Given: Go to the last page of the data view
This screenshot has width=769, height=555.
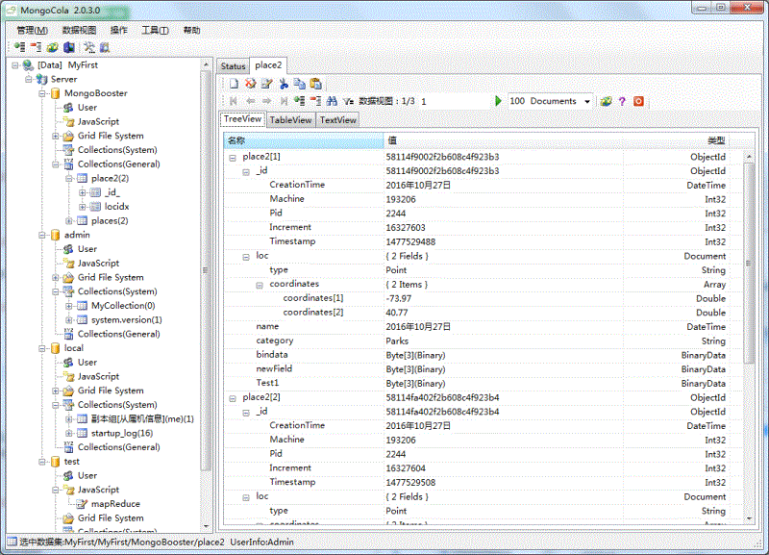Looking at the screenshot, I should click(x=284, y=101).
